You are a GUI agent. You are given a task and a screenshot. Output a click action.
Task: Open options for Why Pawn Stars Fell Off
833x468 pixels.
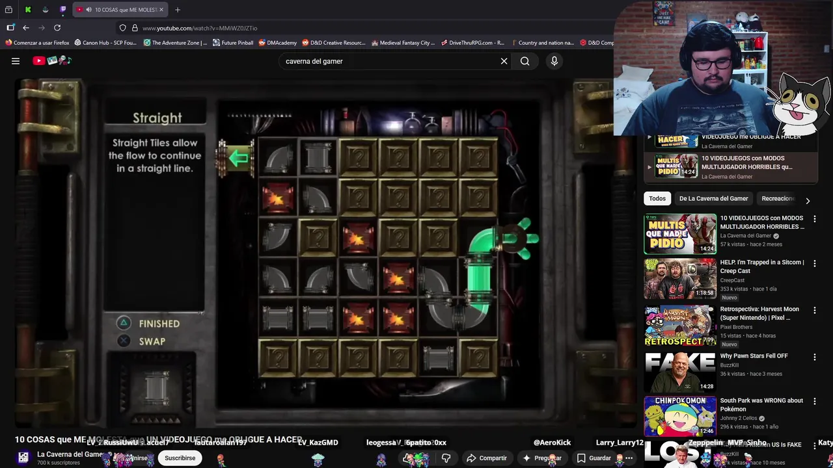(x=814, y=357)
